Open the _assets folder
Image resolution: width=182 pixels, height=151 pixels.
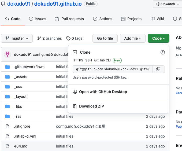tap(21, 77)
